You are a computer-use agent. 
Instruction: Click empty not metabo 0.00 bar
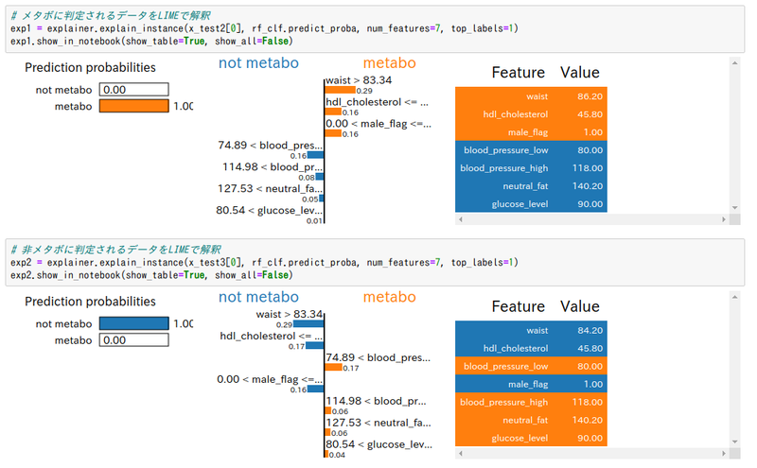click(x=134, y=90)
